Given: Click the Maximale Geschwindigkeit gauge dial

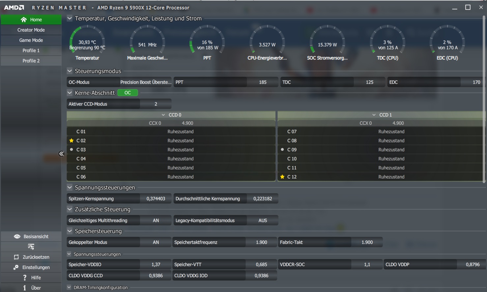Looking at the screenshot, I should (147, 40).
